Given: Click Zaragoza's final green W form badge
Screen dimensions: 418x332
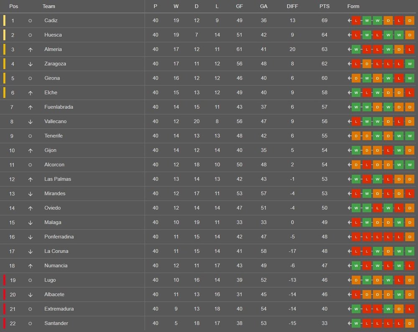Looking at the screenshot, I should [410, 64].
